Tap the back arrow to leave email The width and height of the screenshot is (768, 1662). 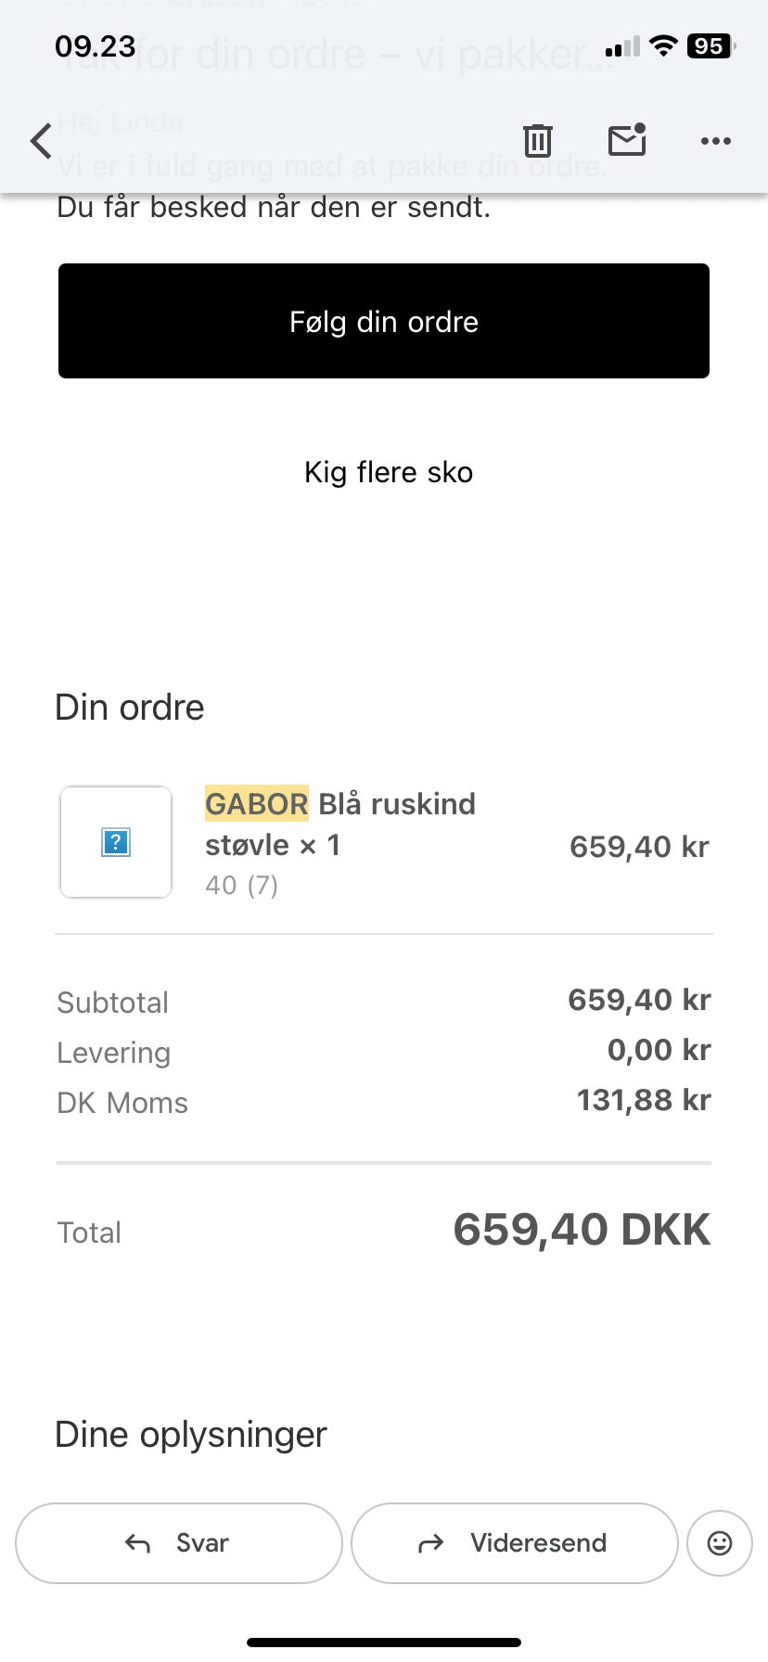pos(42,142)
